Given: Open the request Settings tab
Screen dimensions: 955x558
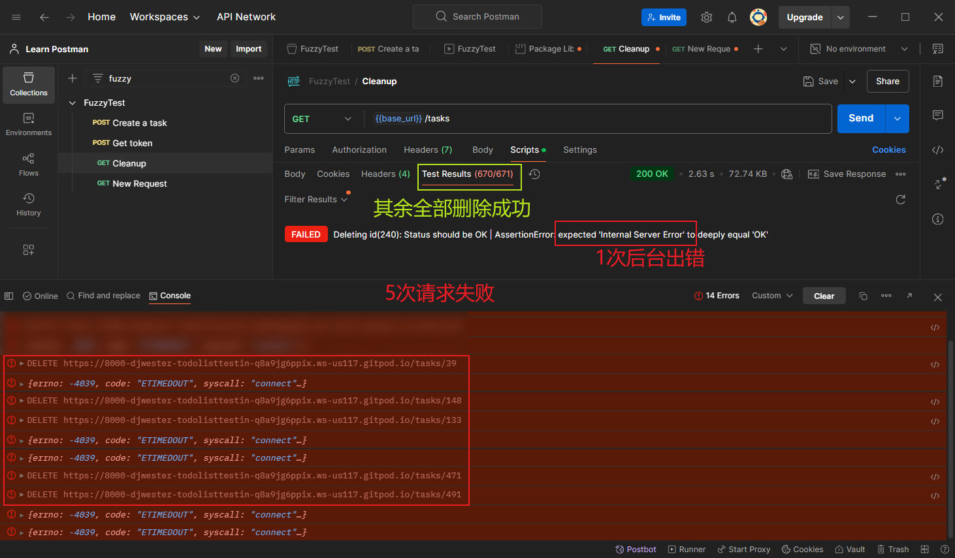Looking at the screenshot, I should [x=580, y=150].
